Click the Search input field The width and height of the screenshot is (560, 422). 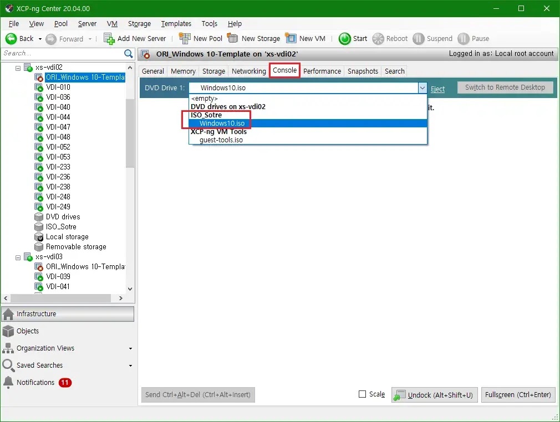click(x=63, y=54)
